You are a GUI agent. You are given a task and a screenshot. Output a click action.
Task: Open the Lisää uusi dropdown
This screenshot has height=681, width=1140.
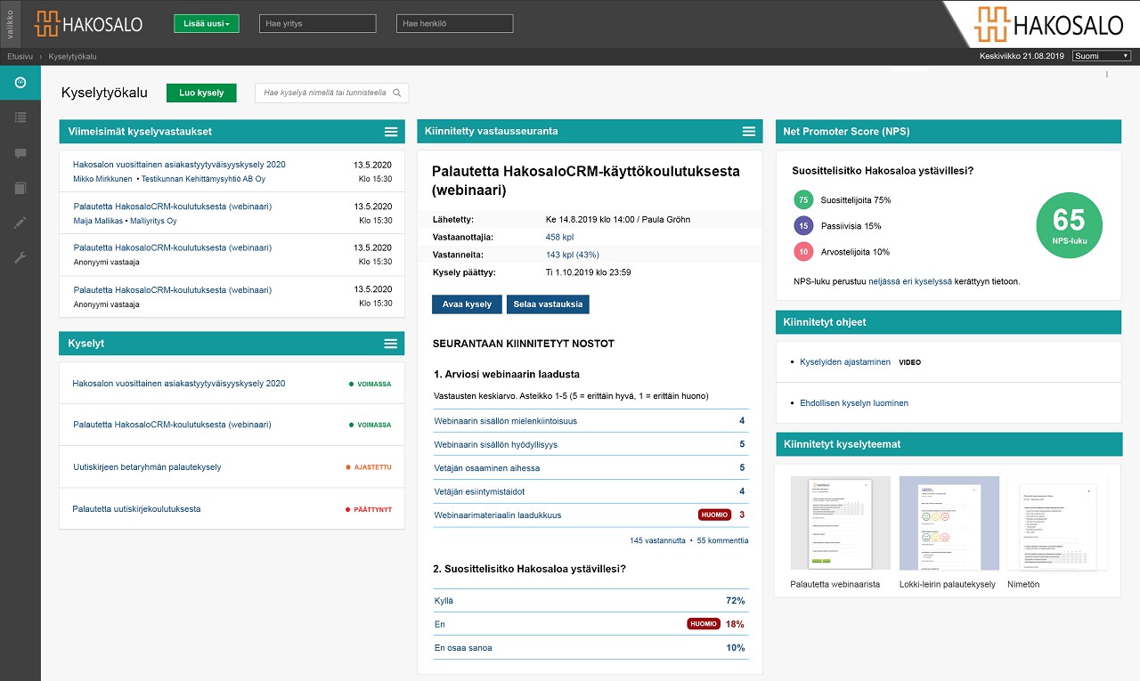pos(207,24)
